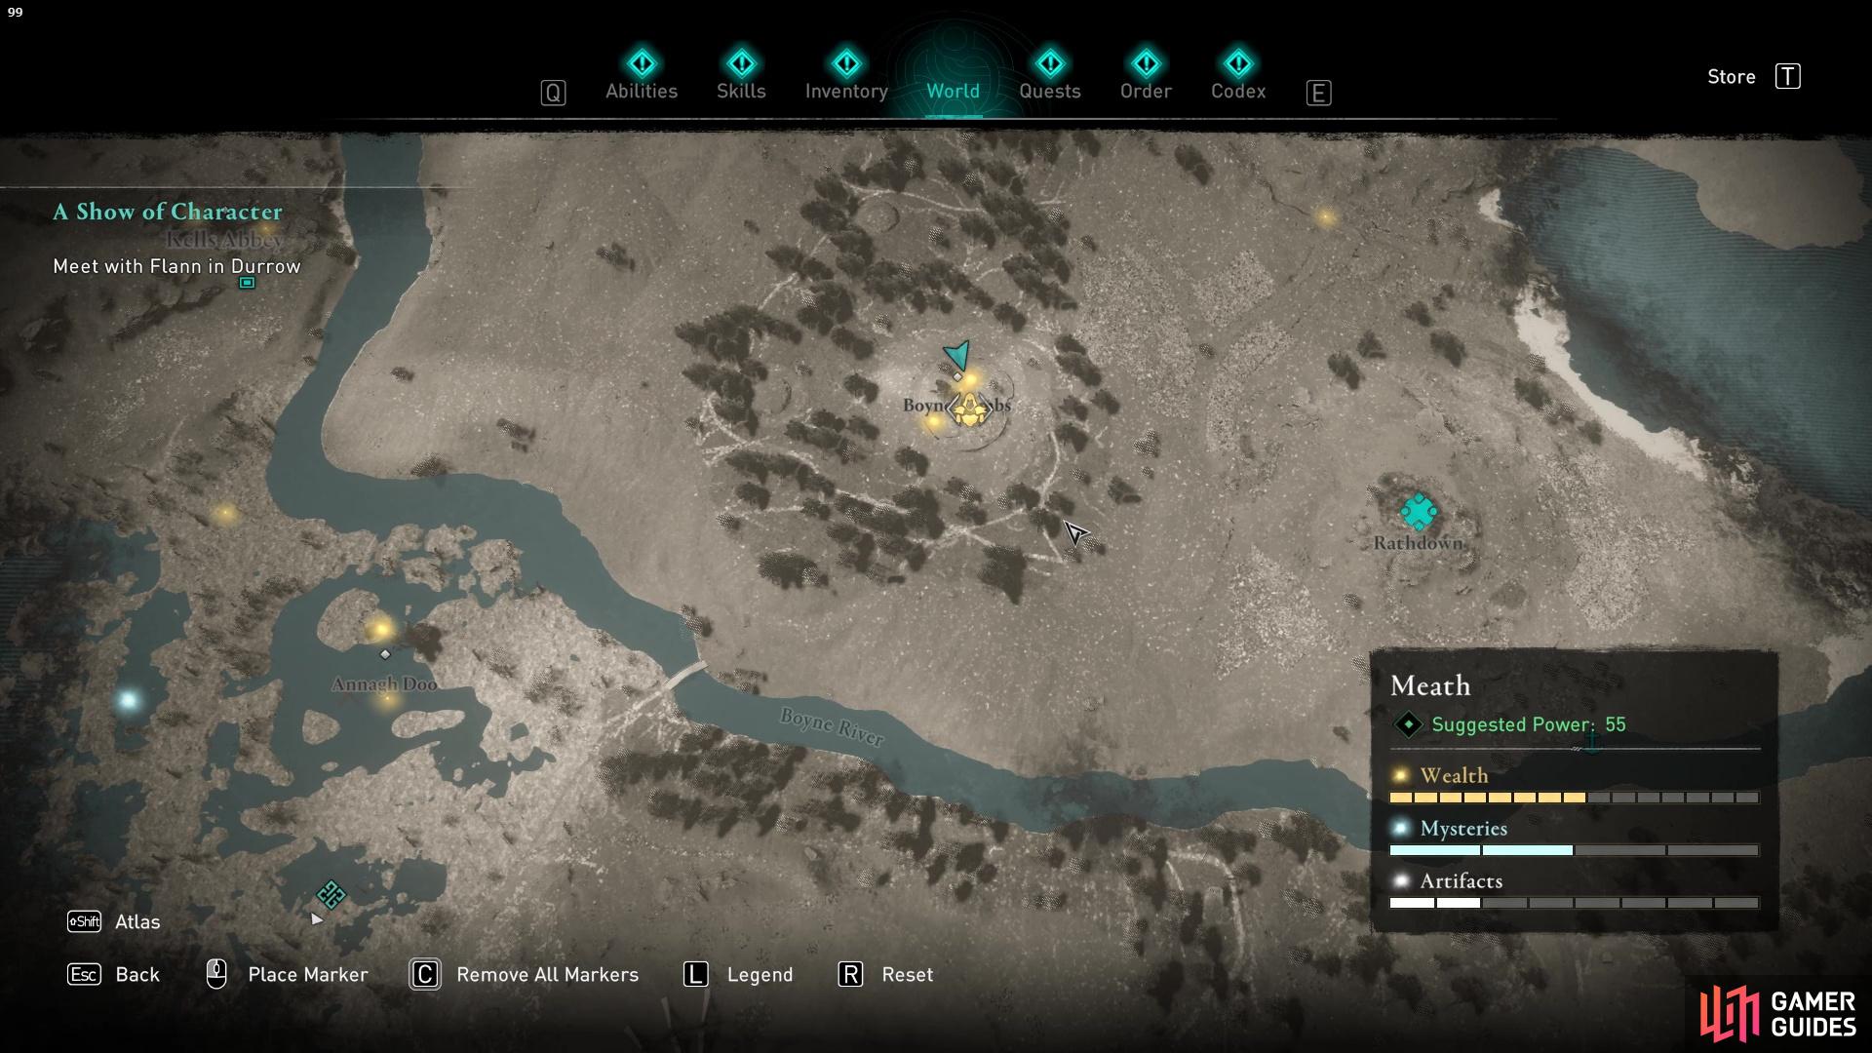The height and width of the screenshot is (1053, 1872).
Task: Click the Q previous-tab key icon
Action: [553, 93]
